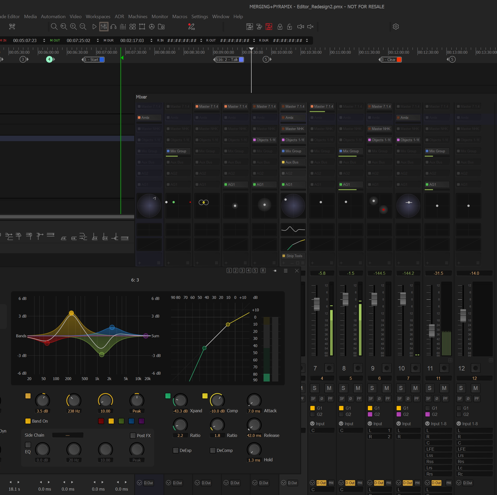This screenshot has height=495, width=497.
Task: Open the Side Chain source dropdown
Action: tap(68, 435)
